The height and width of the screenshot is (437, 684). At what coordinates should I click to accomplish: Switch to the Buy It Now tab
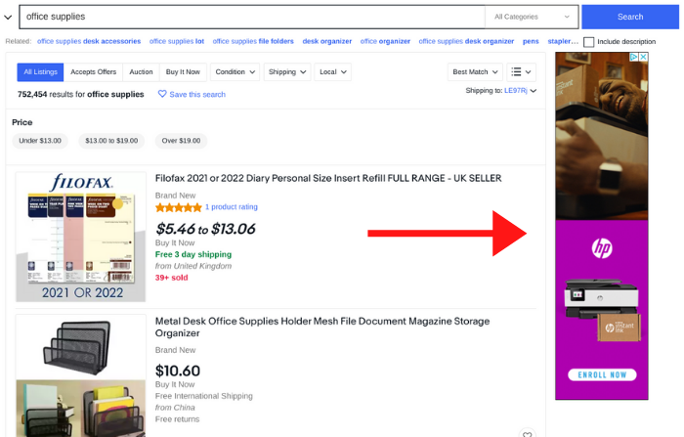(x=183, y=72)
